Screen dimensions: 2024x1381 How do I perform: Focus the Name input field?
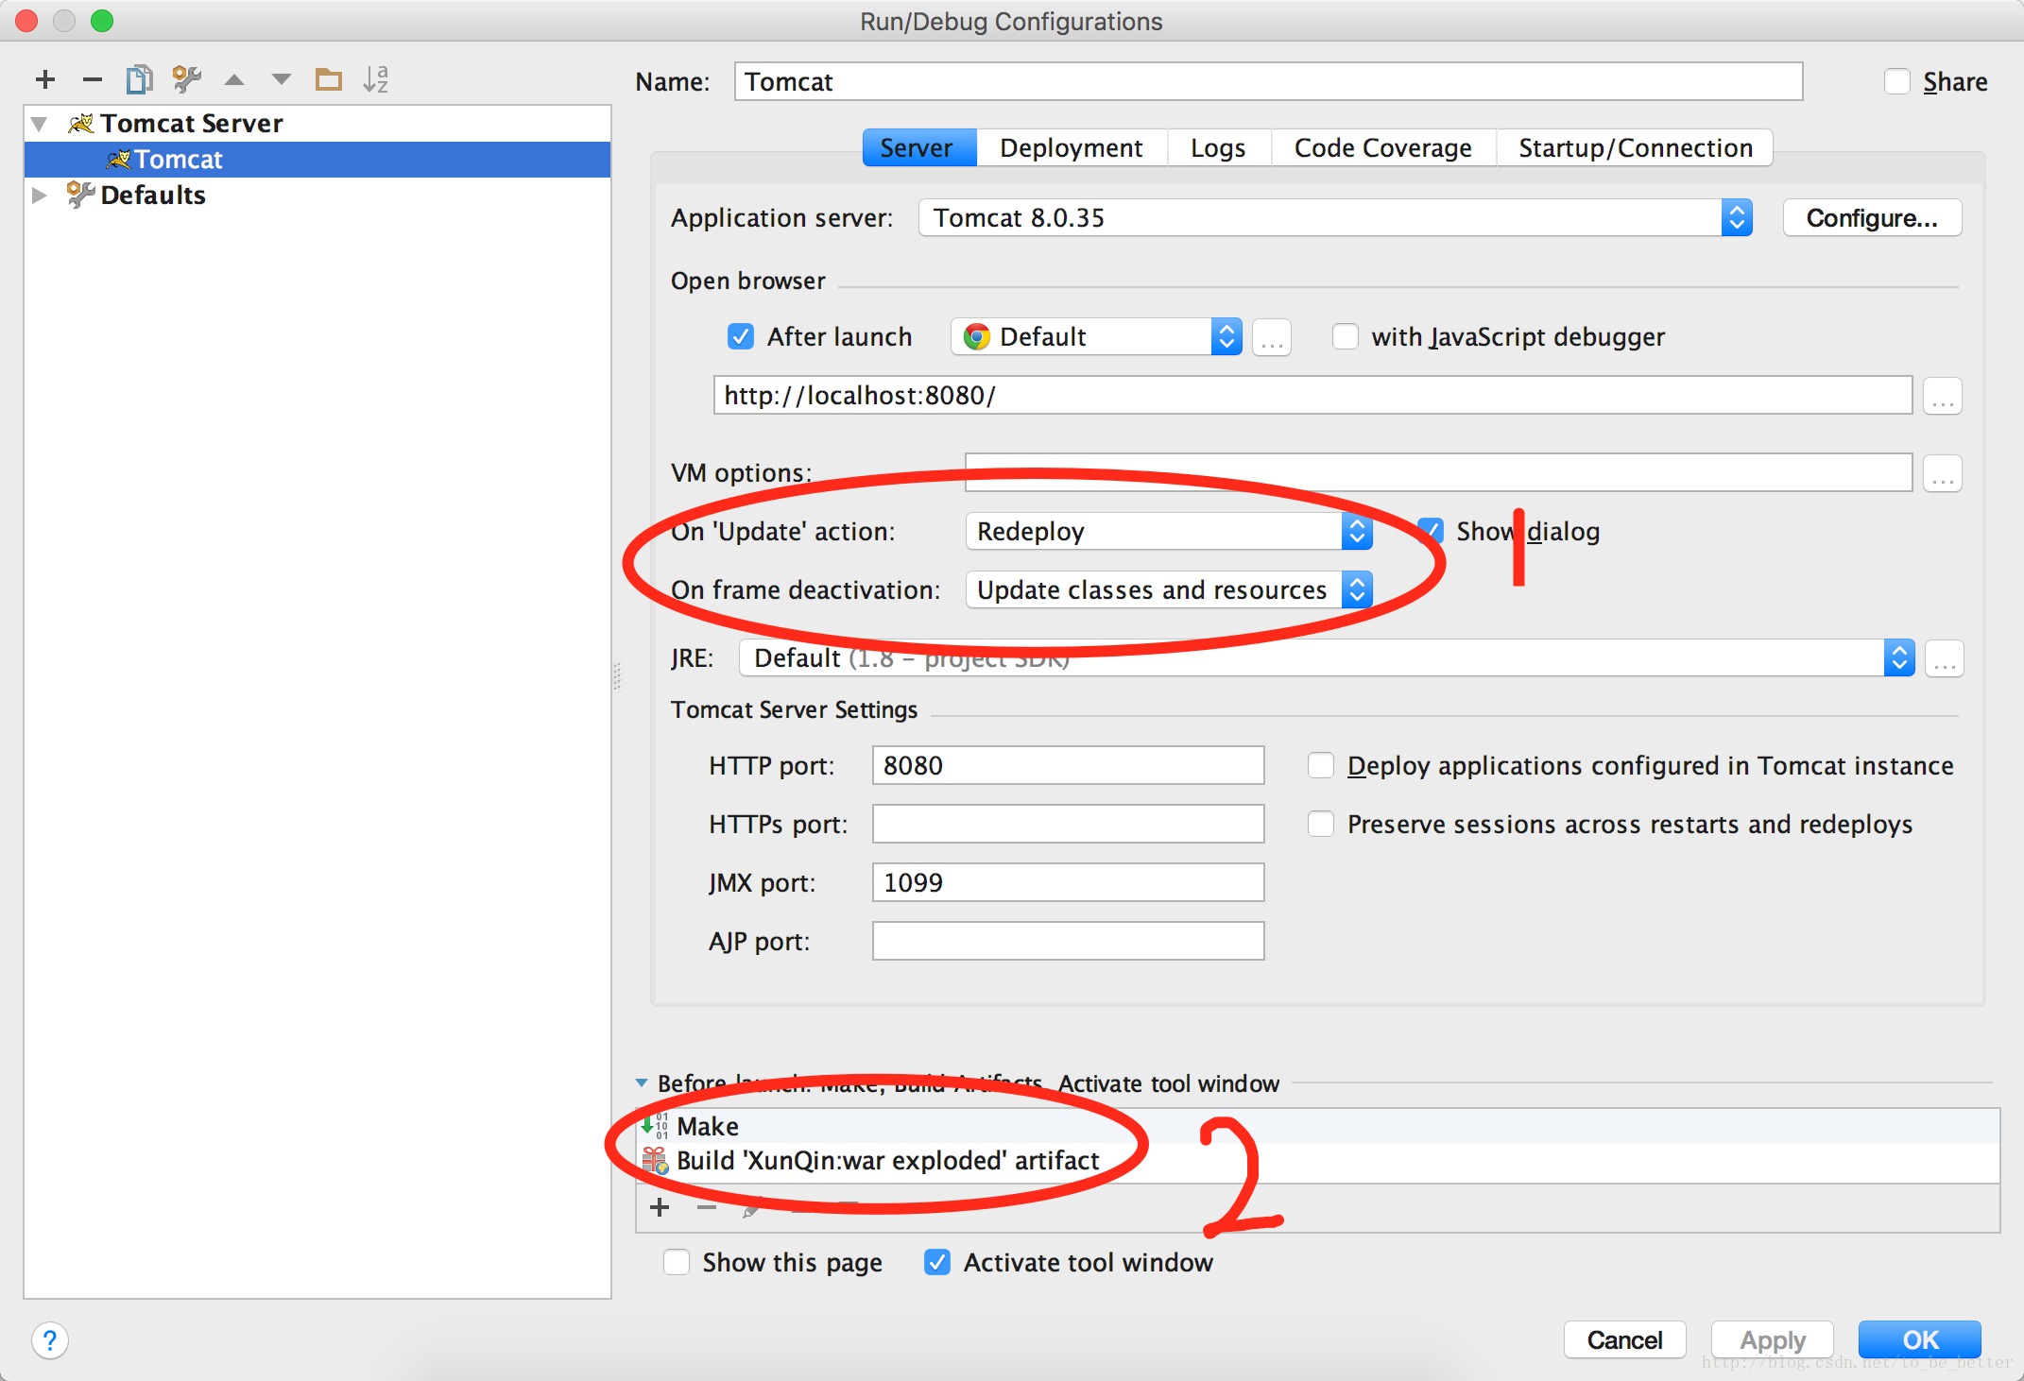(x=1268, y=82)
